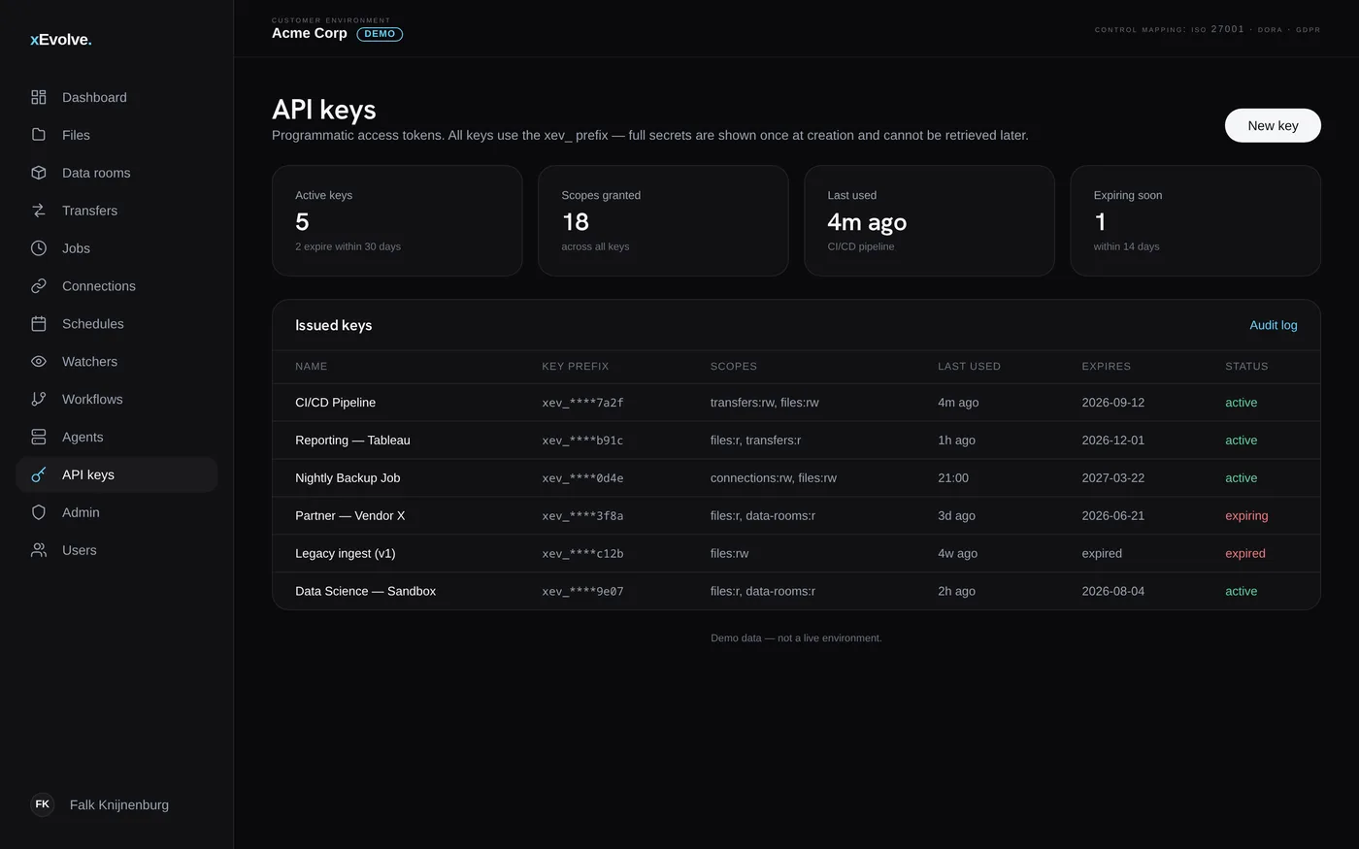Open Dashboard from the sidebar
1359x849 pixels.
(116, 97)
